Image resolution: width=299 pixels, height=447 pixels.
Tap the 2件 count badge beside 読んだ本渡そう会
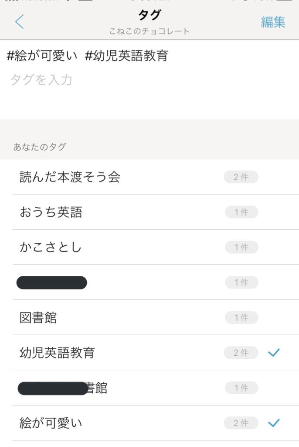pyautogui.click(x=241, y=177)
